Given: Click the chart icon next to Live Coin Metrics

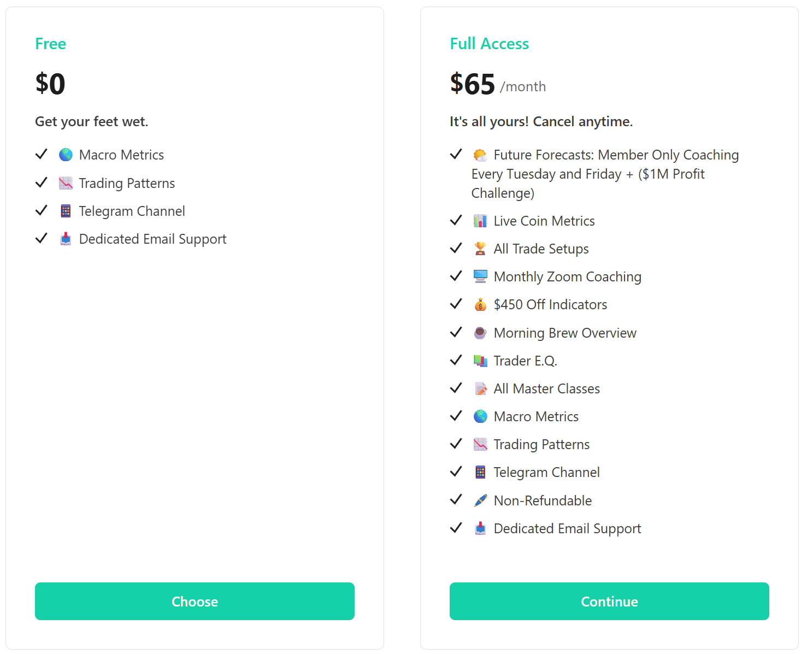Looking at the screenshot, I should click(480, 221).
